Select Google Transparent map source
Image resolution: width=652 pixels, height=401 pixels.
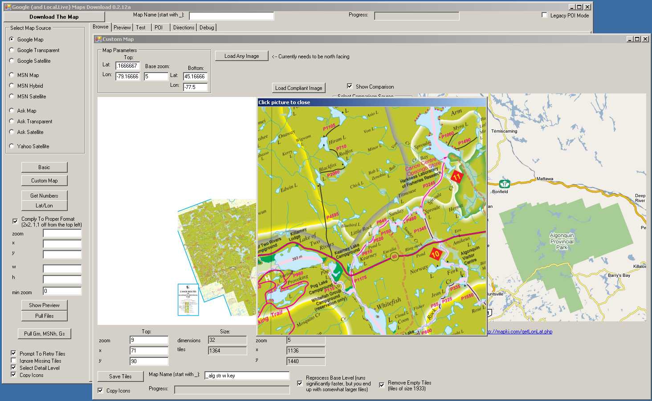(12, 50)
